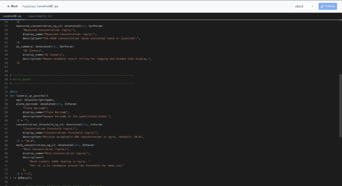Image resolution: width=342 pixels, height=186 pixels.
Task: Click display_name="Plate Barcode" line
Action: pos(46,112)
